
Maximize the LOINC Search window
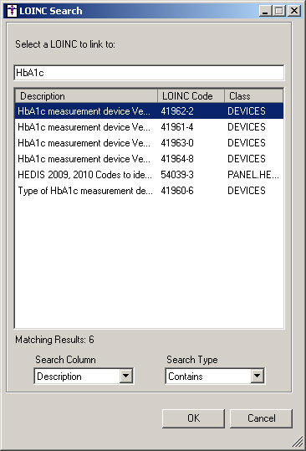point(278,11)
